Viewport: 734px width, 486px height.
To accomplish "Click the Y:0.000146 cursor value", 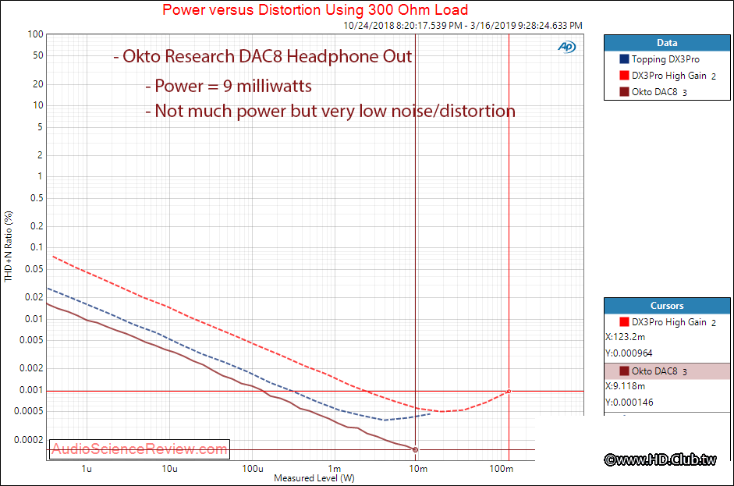I will (629, 403).
